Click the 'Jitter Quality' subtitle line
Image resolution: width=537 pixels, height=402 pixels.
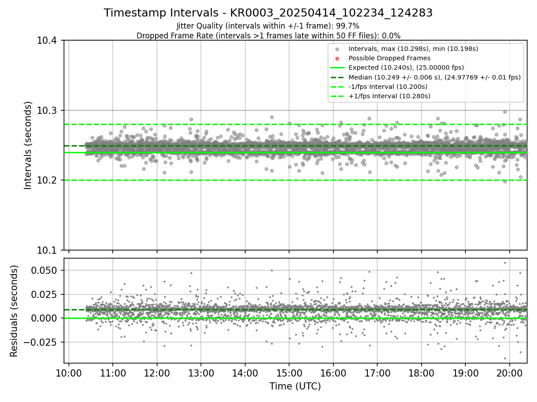(x=268, y=26)
